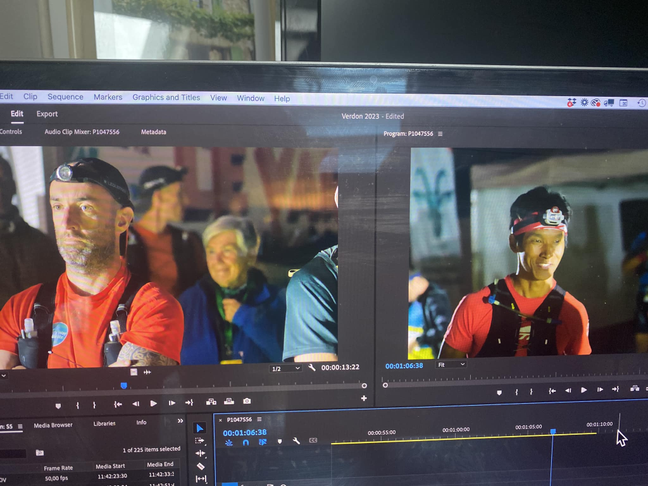The height and width of the screenshot is (486, 648).
Task: Click Drag Video Only filmstrip icon
Action: click(x=134, y=372)
